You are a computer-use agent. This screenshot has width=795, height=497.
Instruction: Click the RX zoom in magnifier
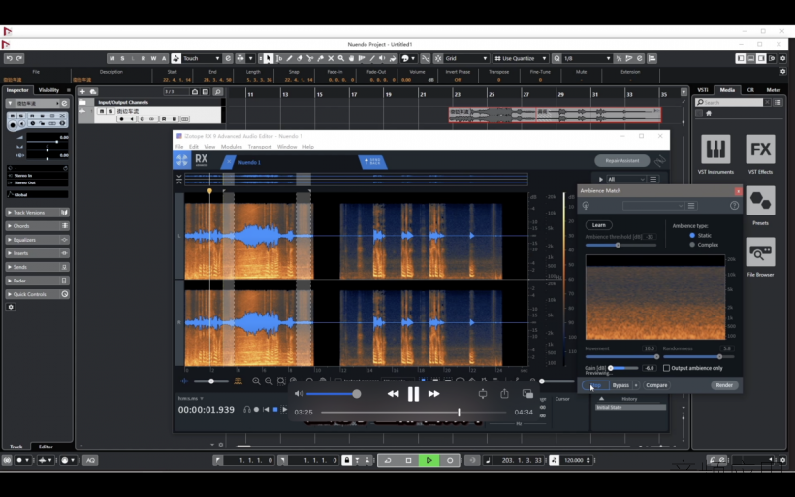click(256, 381)
